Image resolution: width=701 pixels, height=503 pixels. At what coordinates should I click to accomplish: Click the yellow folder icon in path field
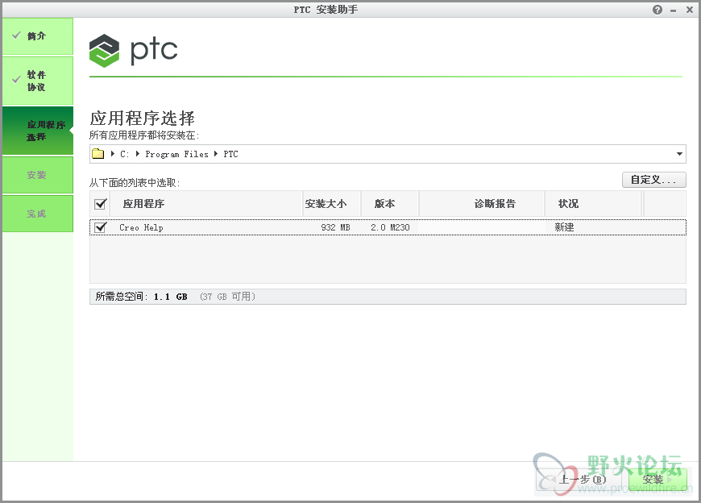coord(98,154)
